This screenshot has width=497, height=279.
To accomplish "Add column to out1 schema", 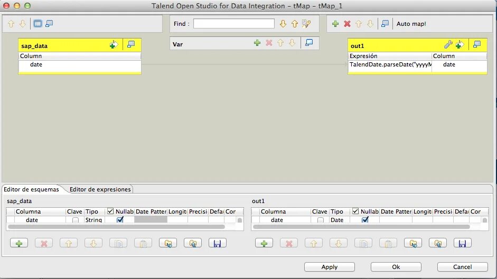I will (x=264, y=243).
